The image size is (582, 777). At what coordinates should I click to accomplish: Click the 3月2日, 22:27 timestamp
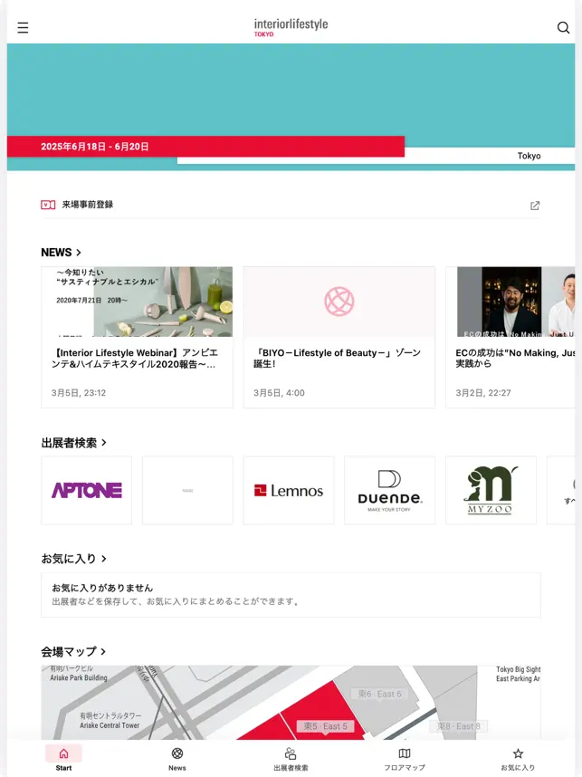point(483,393)
